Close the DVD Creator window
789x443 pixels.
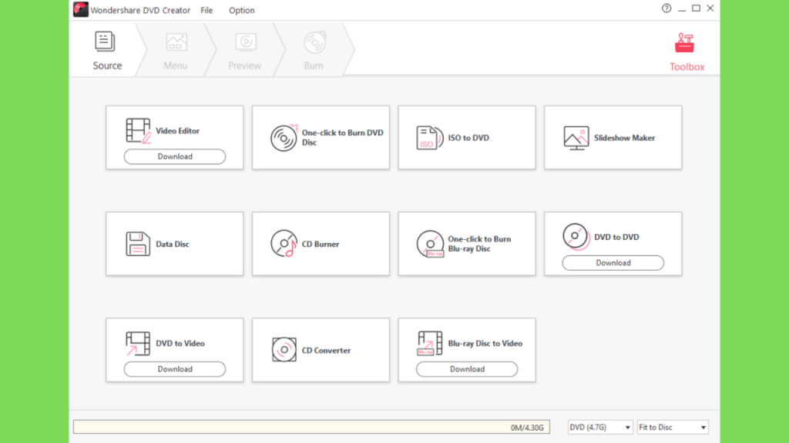pyautogui.click(x=710, y=8)
